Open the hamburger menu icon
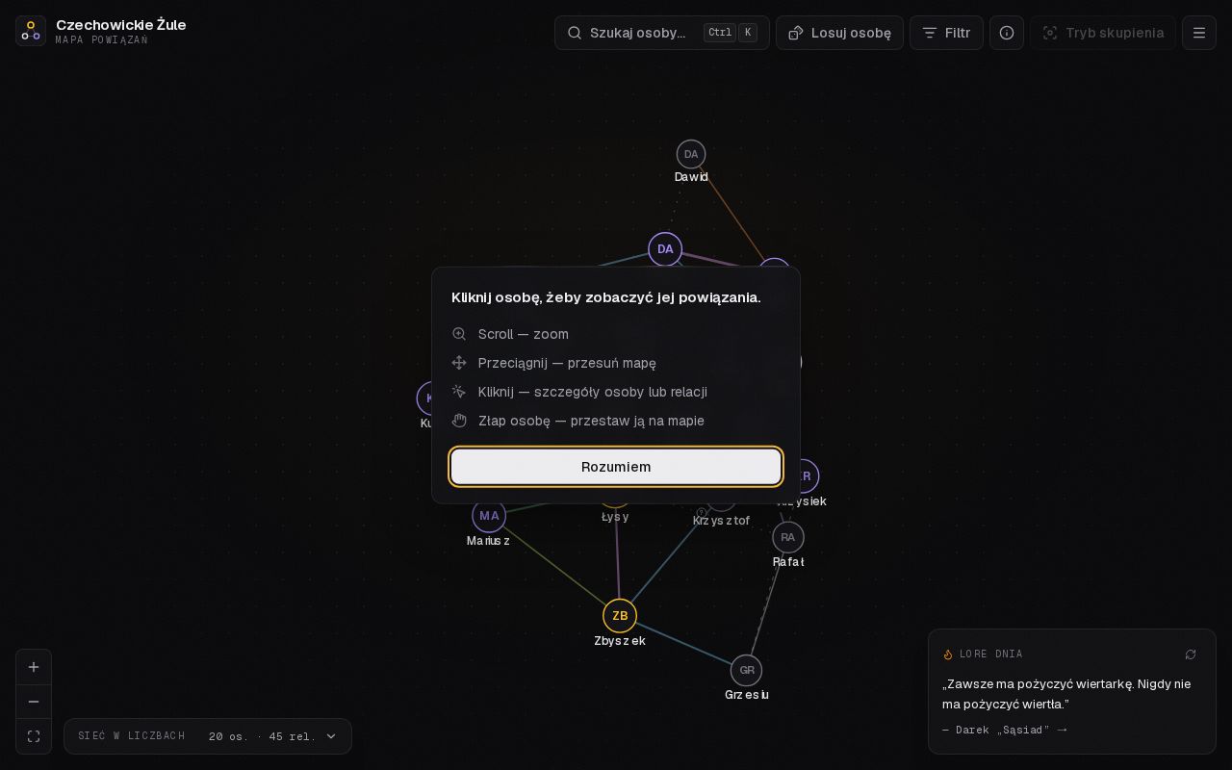The image size is (1232, 770). pyautogui.click(x=1199, y=33)
